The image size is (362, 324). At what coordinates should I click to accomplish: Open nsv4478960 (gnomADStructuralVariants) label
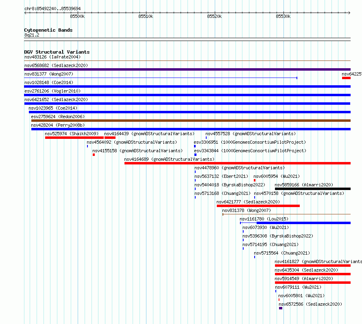[x=240, y=168]
